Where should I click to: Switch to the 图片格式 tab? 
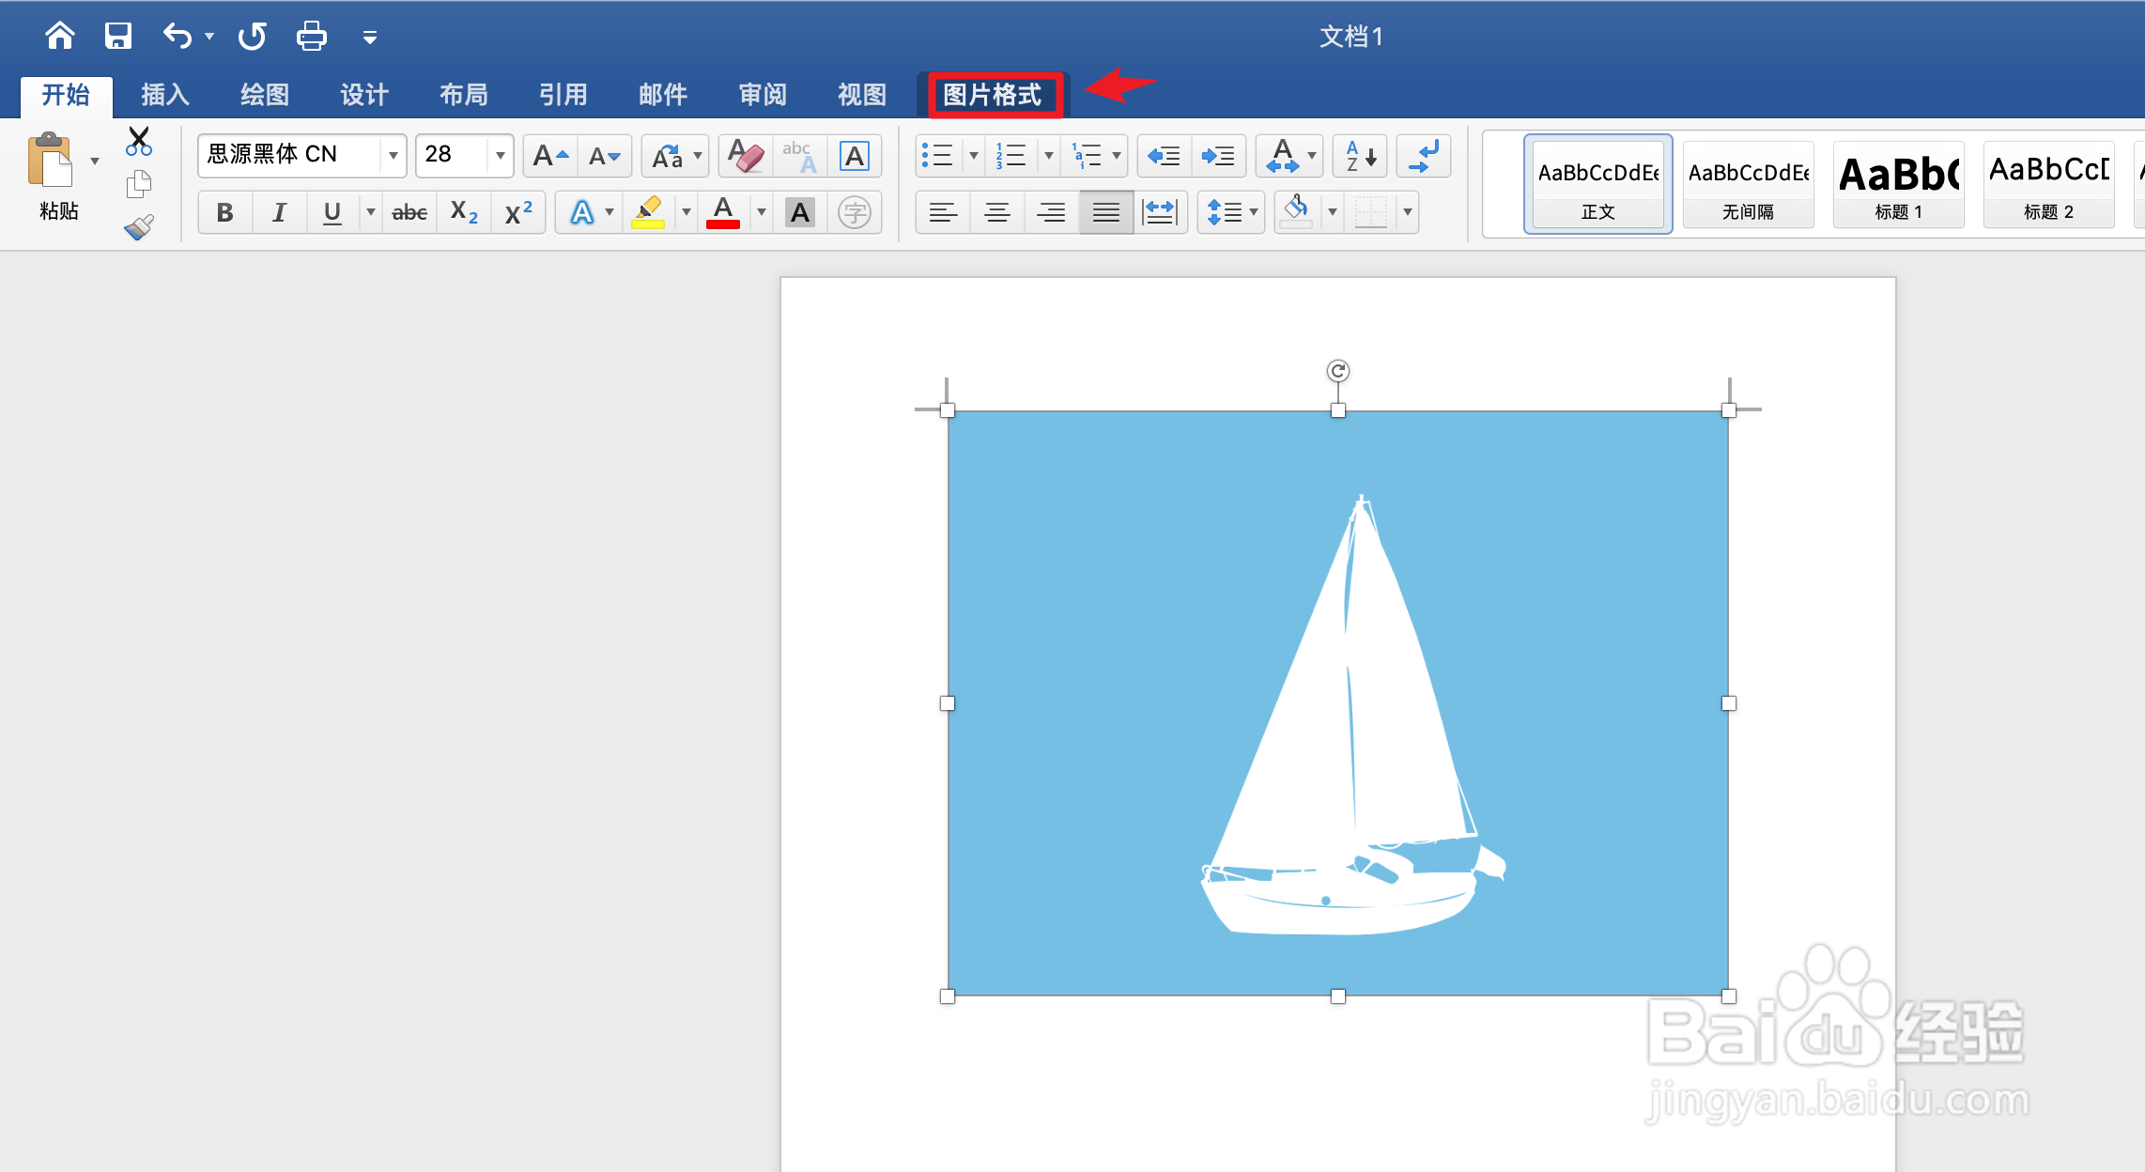(x=993, y=95)
